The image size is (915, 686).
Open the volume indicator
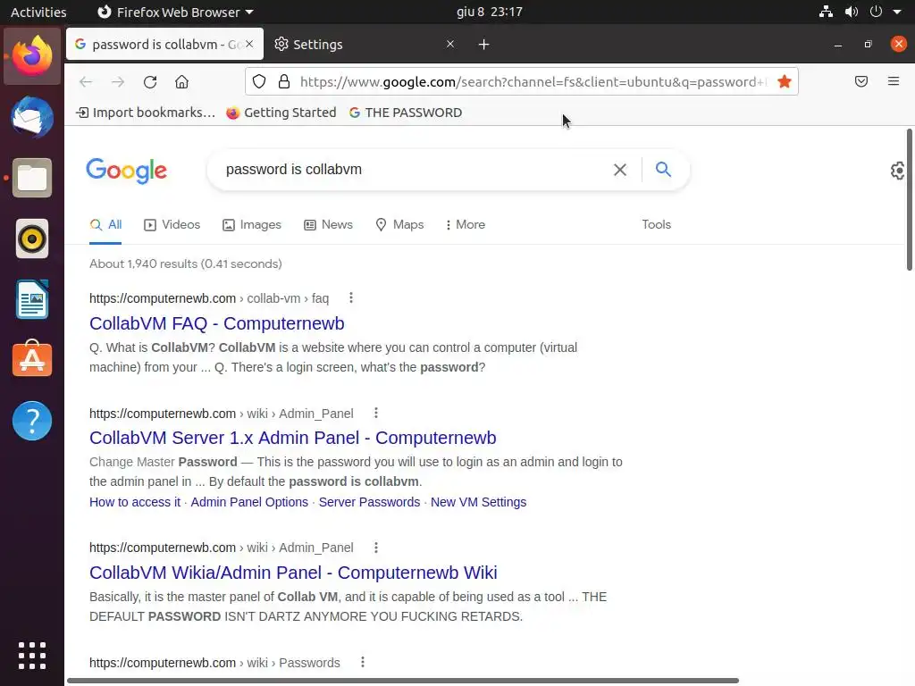(x=852, y=12)
